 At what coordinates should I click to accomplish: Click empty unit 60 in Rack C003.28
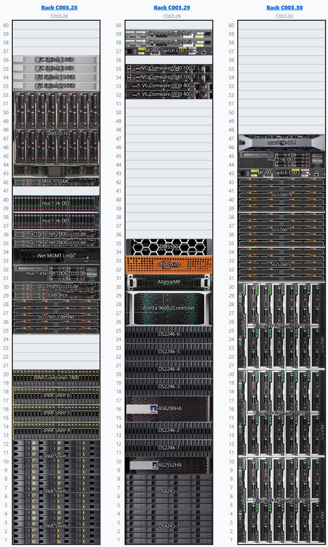coord(56,25)
